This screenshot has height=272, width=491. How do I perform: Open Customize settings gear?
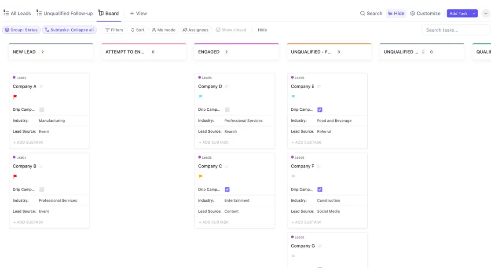tap(412, 14)
